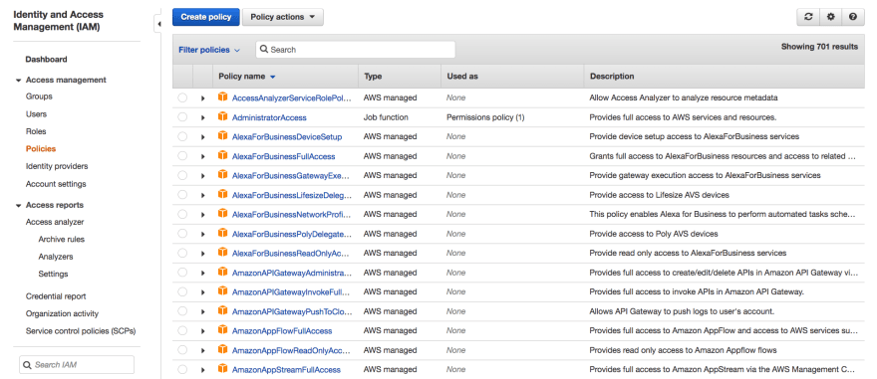Click the policy icon beside AlexaForBusinessLifesizeDeleg...
This screenshot has width=877, height=379.
[x=222, y=195]
